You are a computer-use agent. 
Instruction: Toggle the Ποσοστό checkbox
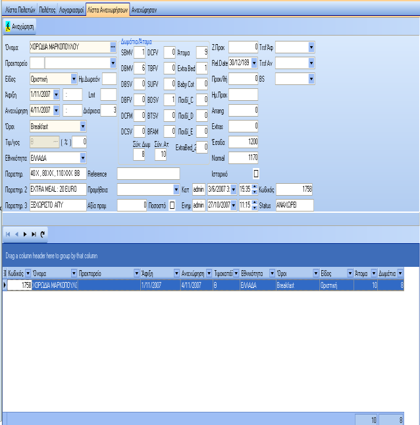coord(172,206)
